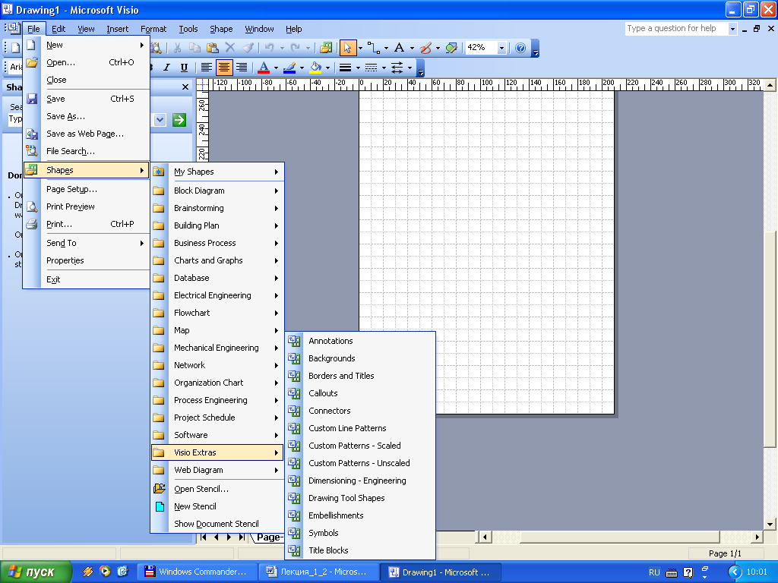
Task: Open Flowchart shapes submenu
Action: [x=217, y=313]
